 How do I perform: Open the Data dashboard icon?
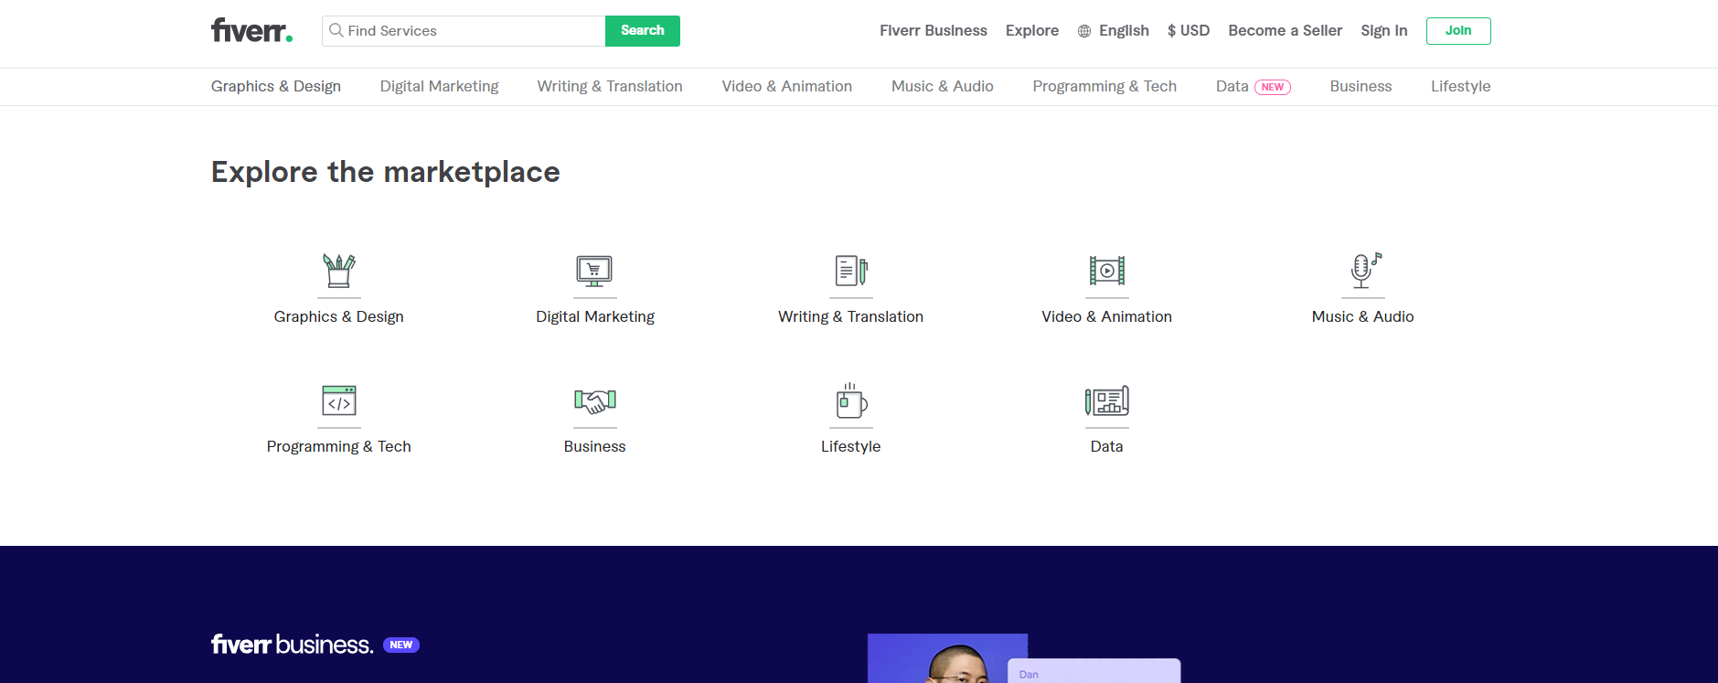point(1107,400)
